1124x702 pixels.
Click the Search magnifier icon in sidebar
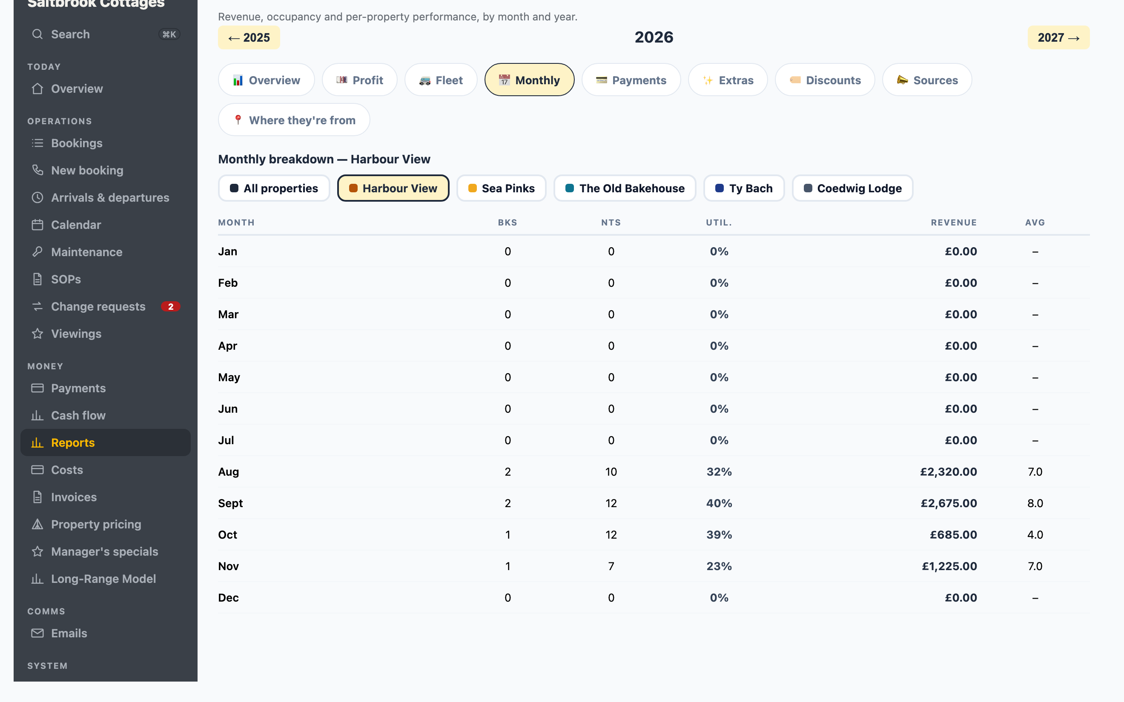[x=37, y=34]
